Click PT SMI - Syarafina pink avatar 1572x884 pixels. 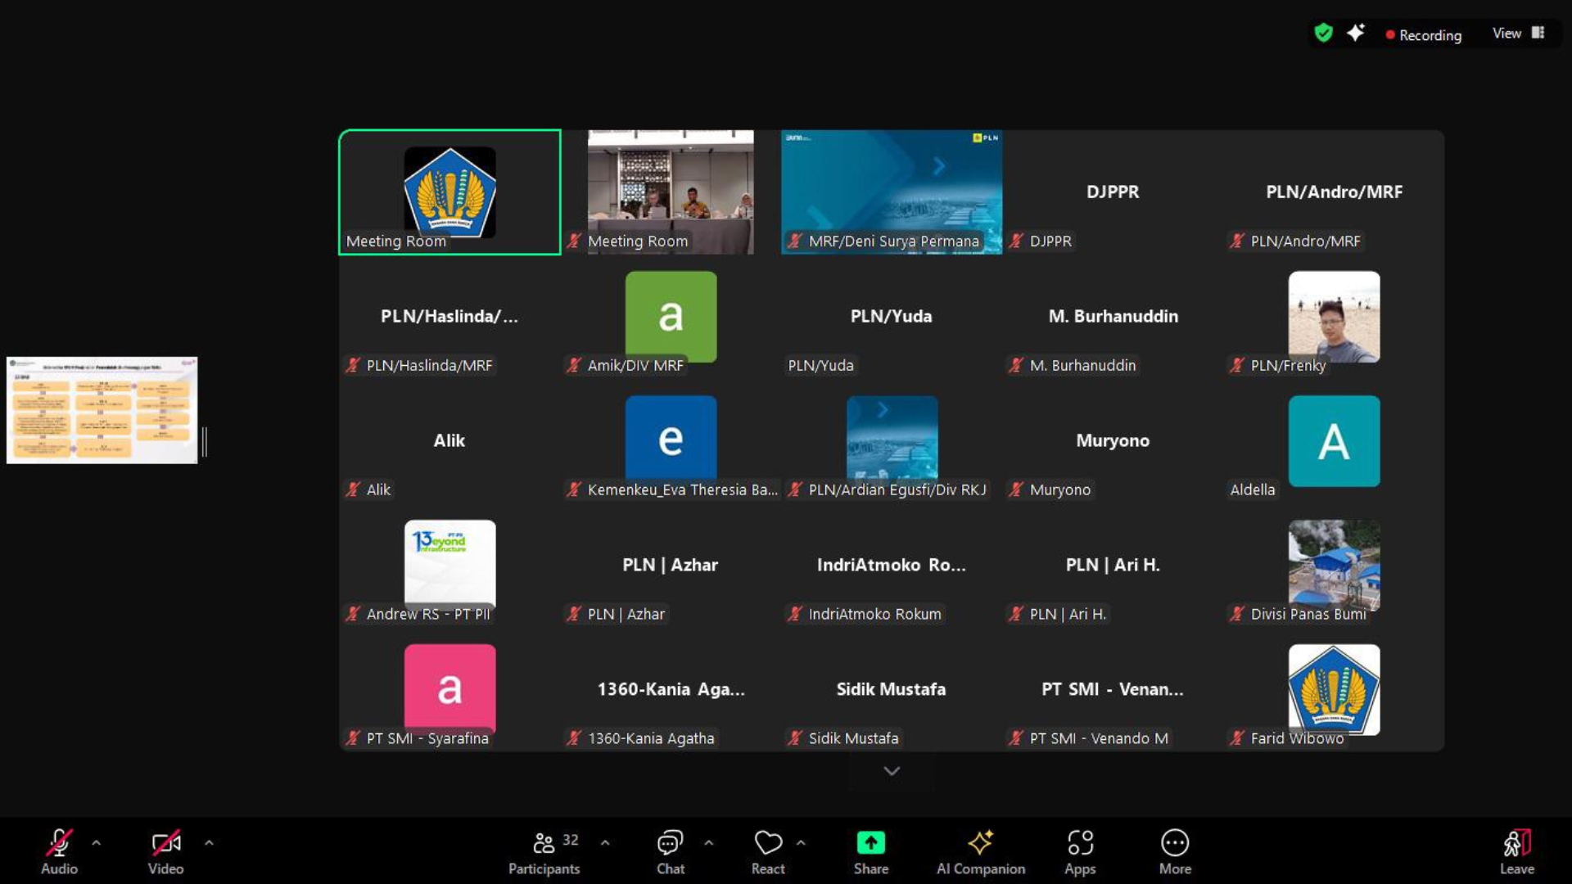[449, 688]
